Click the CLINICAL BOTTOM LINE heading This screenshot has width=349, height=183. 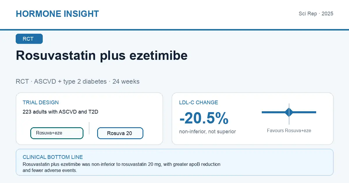click(x=53, y=157)
